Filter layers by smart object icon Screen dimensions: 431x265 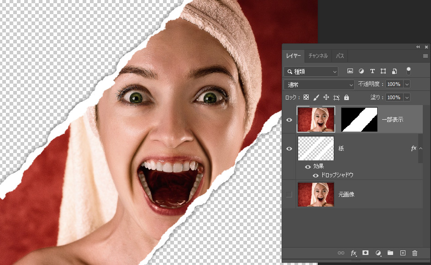pyautogui.click(x=394, y=71)
